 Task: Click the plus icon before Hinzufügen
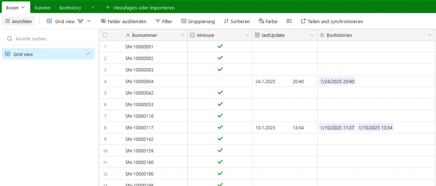tap(108, 8)
